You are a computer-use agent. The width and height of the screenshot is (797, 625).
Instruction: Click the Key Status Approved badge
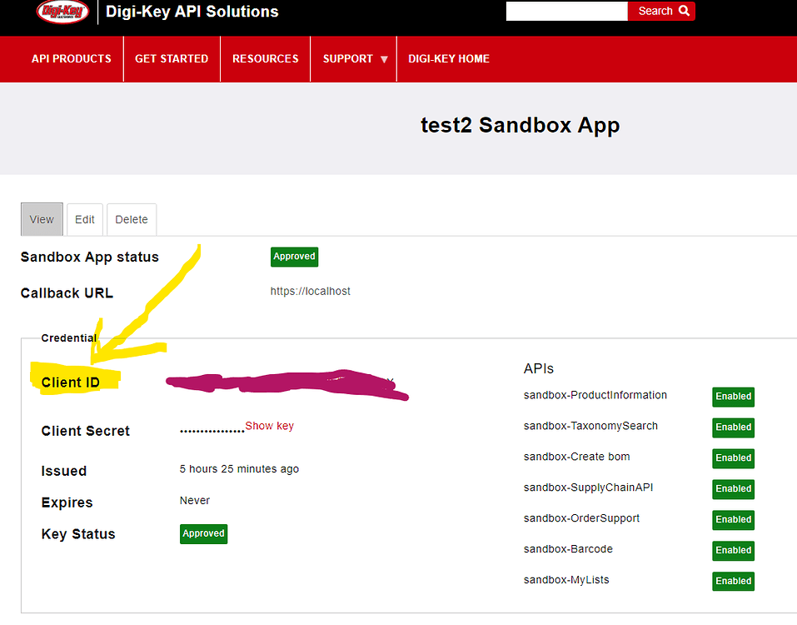203,533
